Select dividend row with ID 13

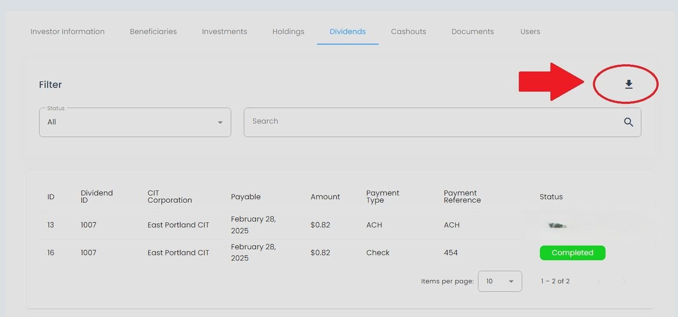pyautogui.click(x=51, y=225)
